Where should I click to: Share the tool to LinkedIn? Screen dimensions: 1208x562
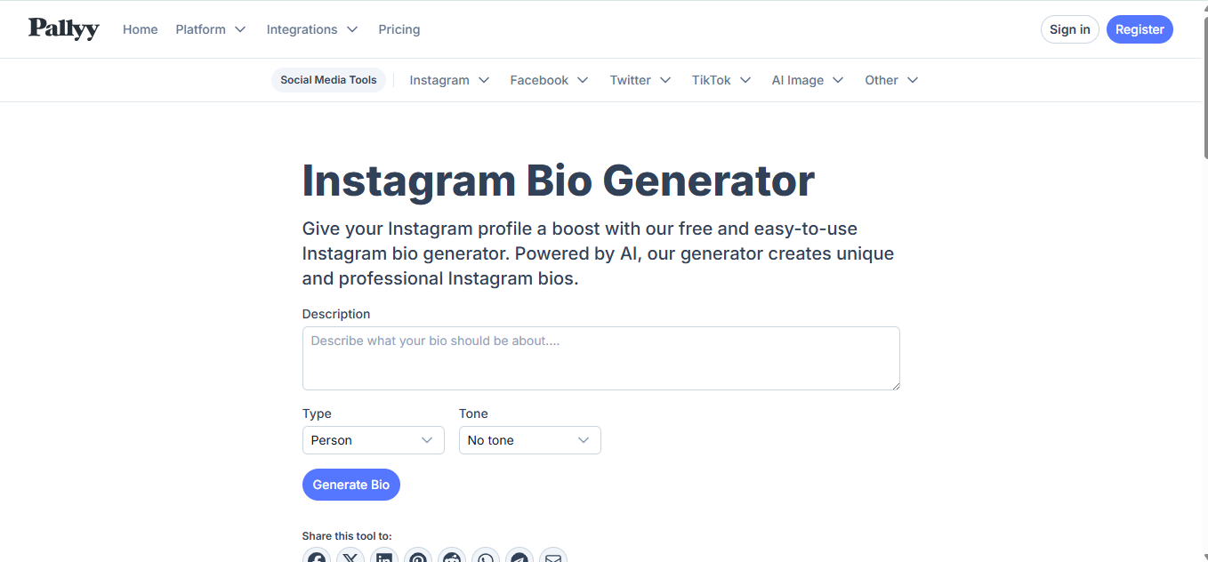[384, 557]
